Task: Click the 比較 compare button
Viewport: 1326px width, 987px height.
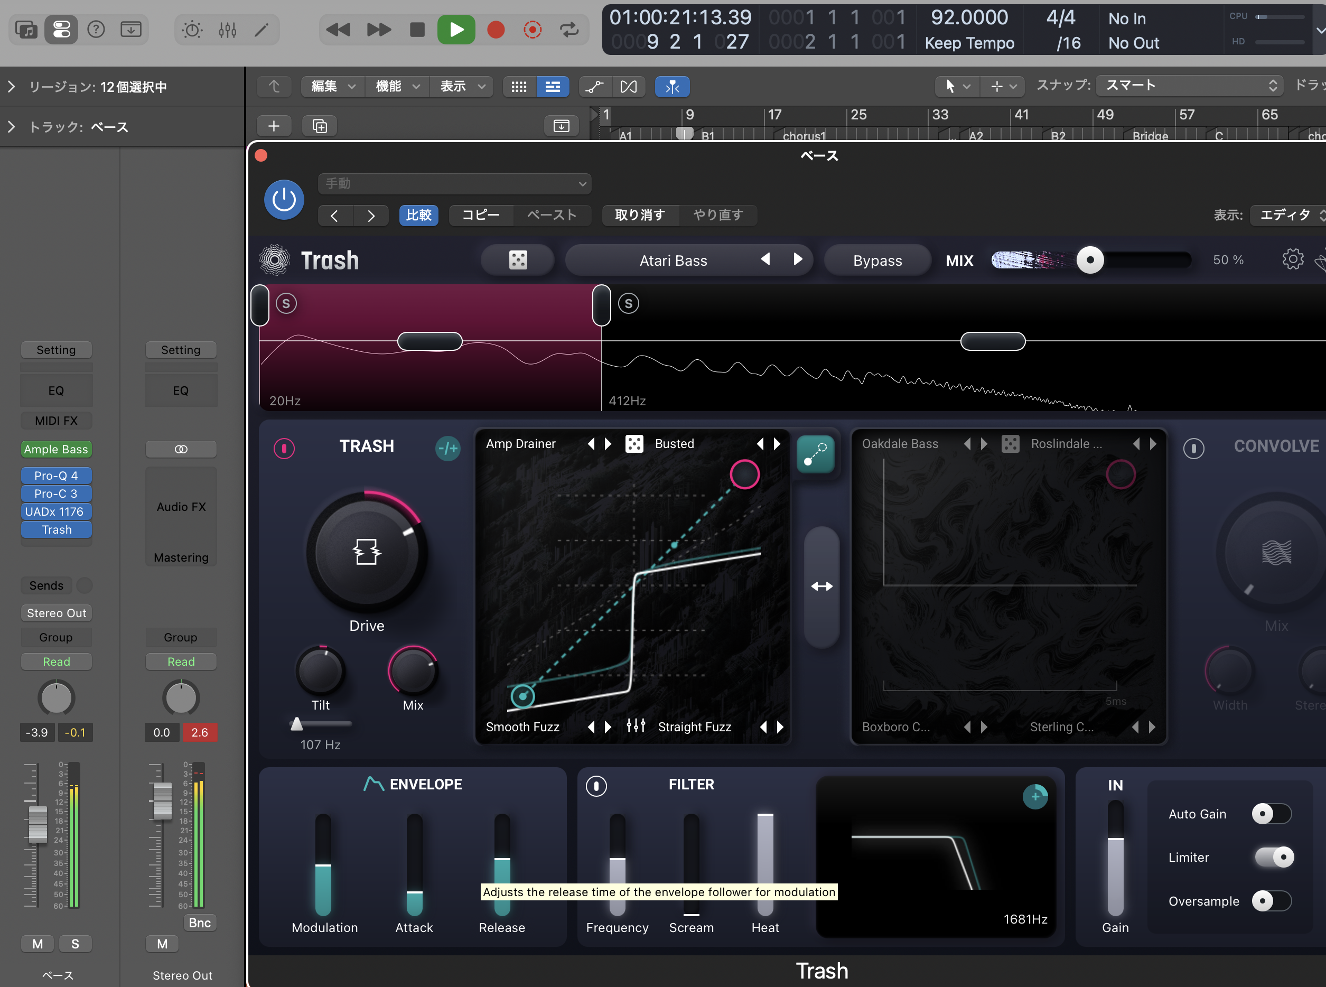Action: 419,215
